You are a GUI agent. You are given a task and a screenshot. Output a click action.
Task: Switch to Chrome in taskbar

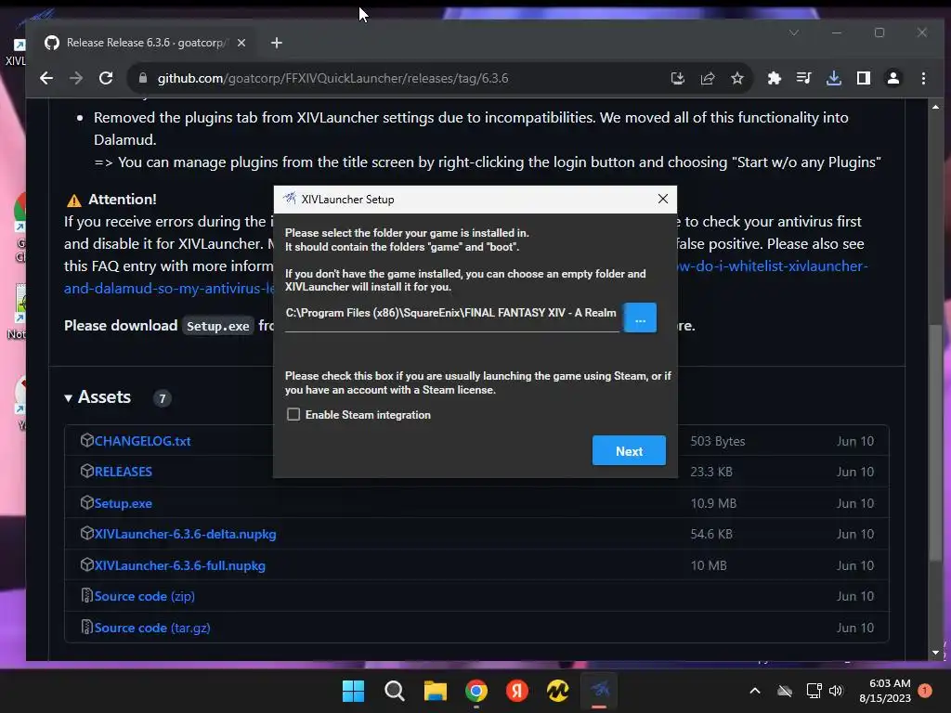click(476, 691)
